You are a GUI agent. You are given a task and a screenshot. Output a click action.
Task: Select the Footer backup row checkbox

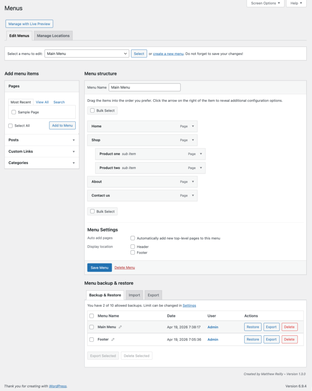[x=92, y=340]
